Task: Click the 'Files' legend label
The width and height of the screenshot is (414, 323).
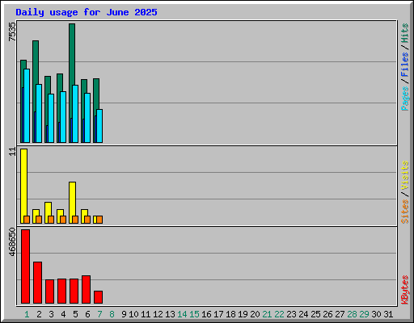Action: pyautogui.click(x=404, y=65)
